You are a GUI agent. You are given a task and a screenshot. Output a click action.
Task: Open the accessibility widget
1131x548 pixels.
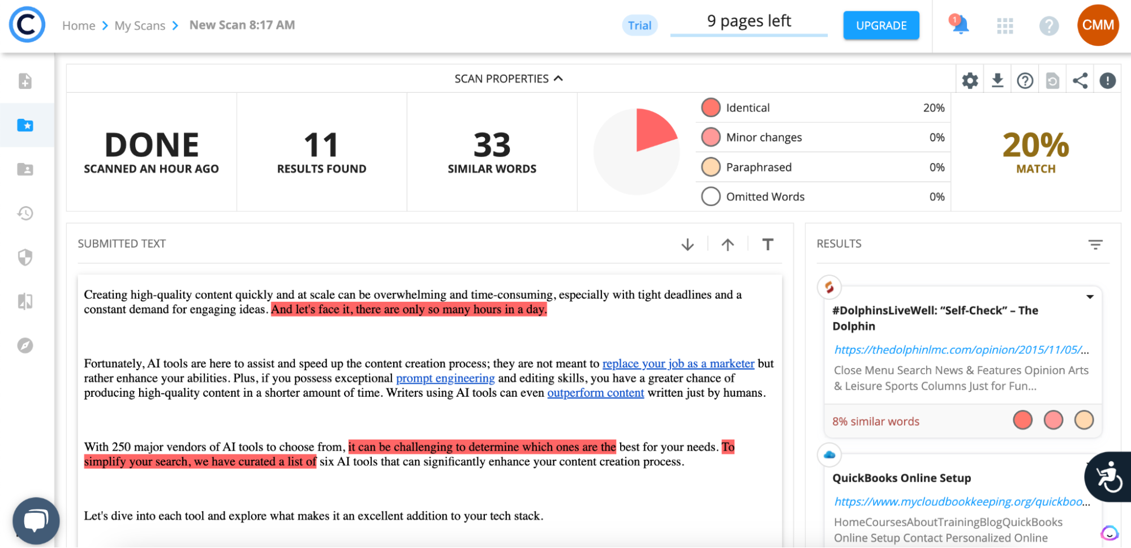tap(1108, 477)
